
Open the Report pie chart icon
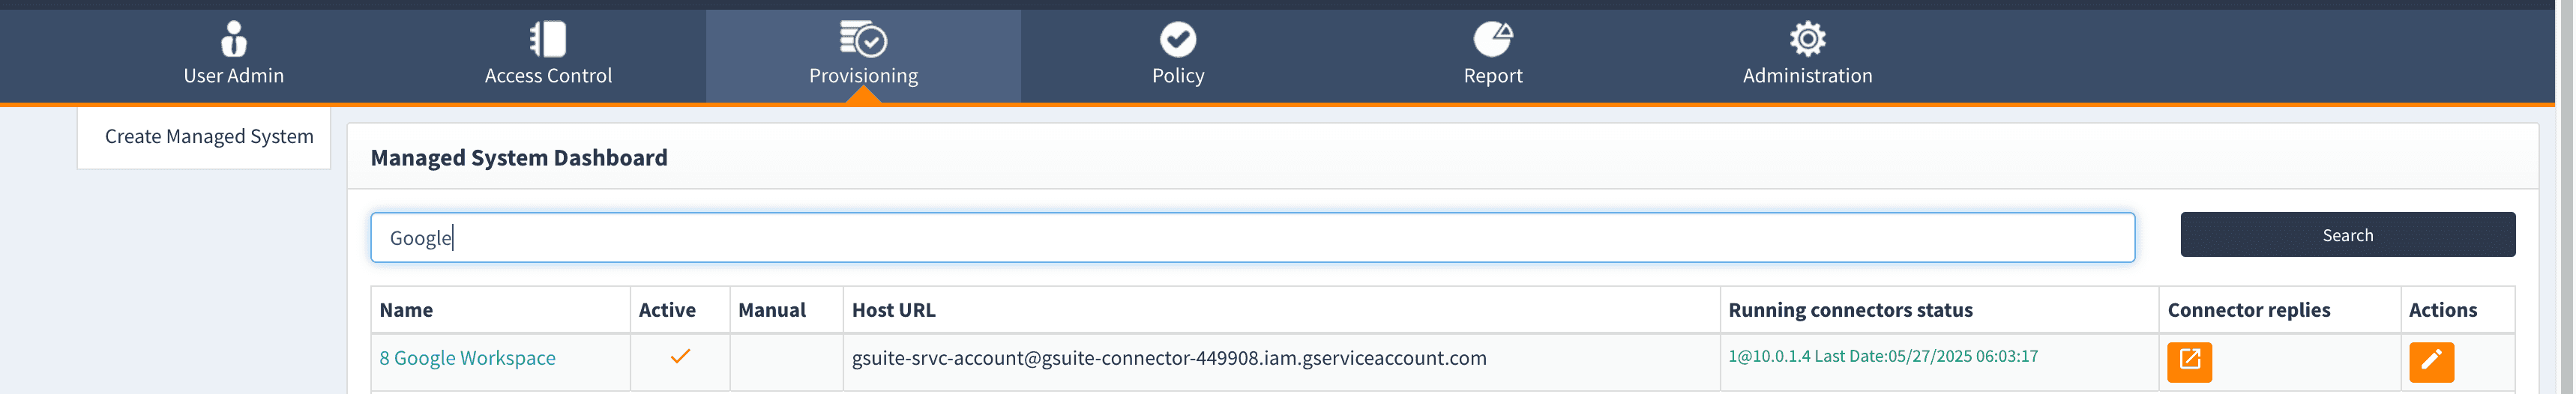click(x=1492, y=39)
